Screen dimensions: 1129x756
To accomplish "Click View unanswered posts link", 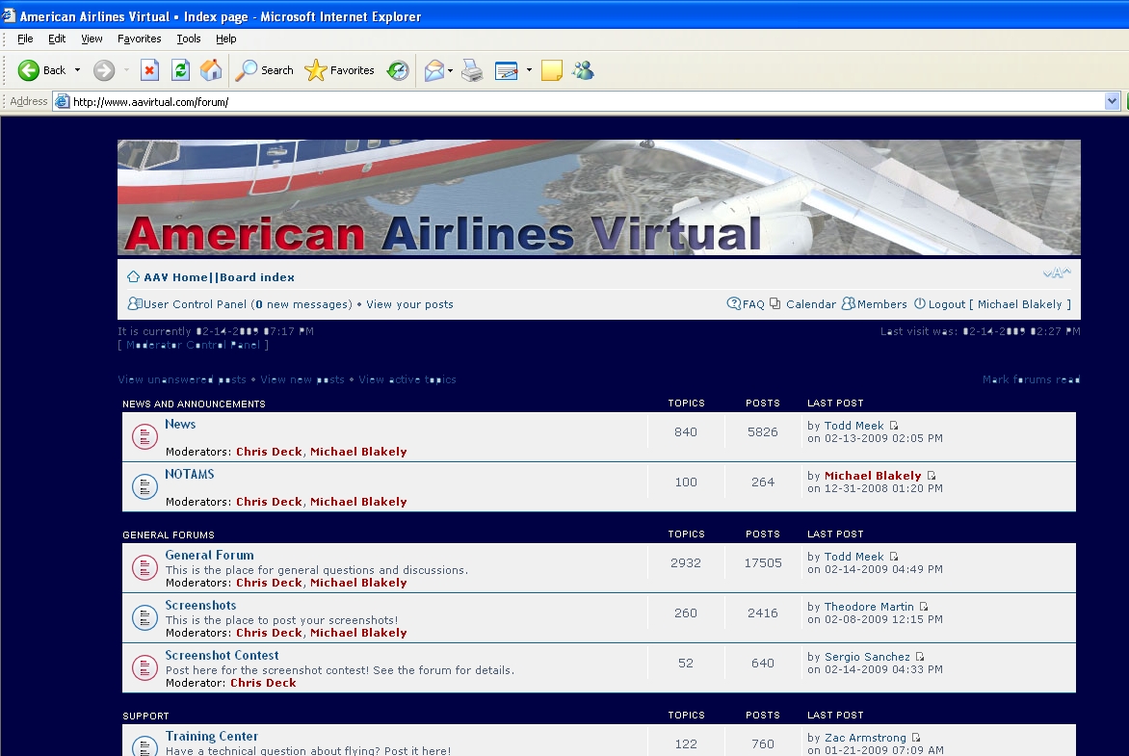I will click(182, 379).
